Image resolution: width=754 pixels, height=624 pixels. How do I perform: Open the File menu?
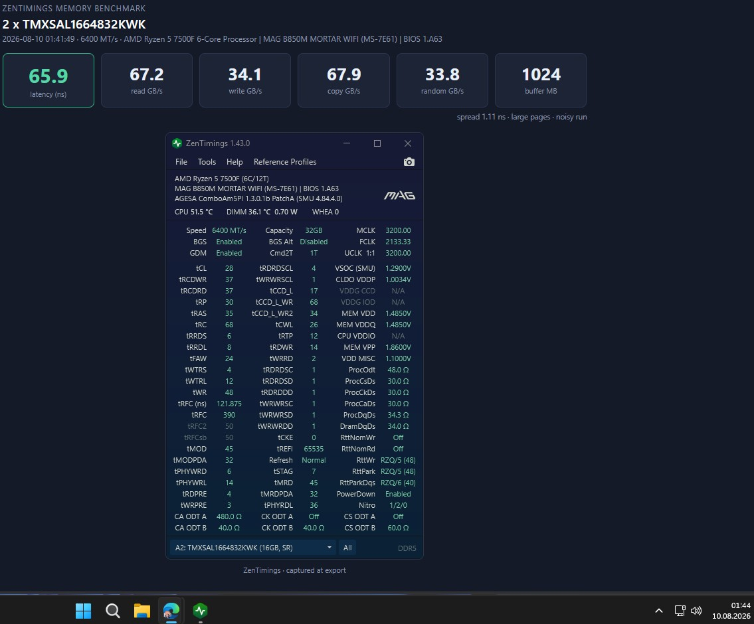(181, 162)
